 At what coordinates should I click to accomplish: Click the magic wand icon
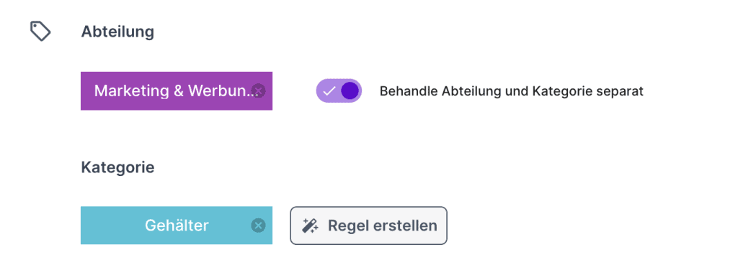click(x=310, y=226)
